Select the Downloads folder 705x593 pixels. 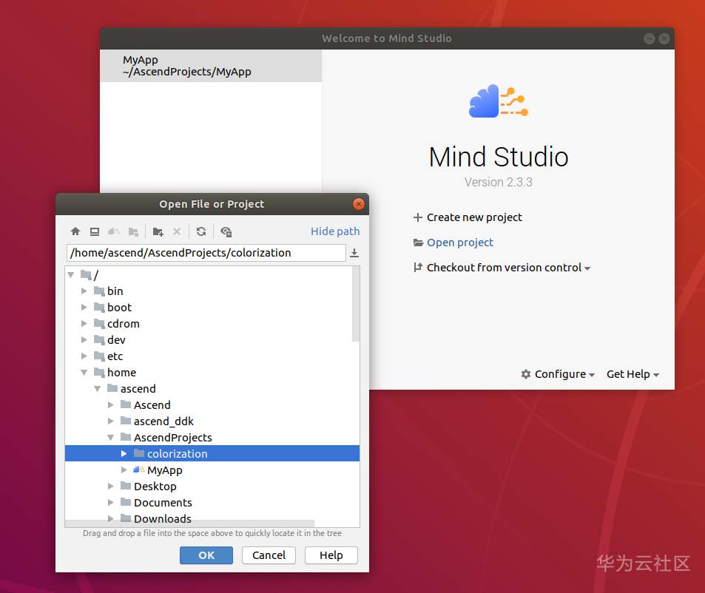tap(212, 518)
